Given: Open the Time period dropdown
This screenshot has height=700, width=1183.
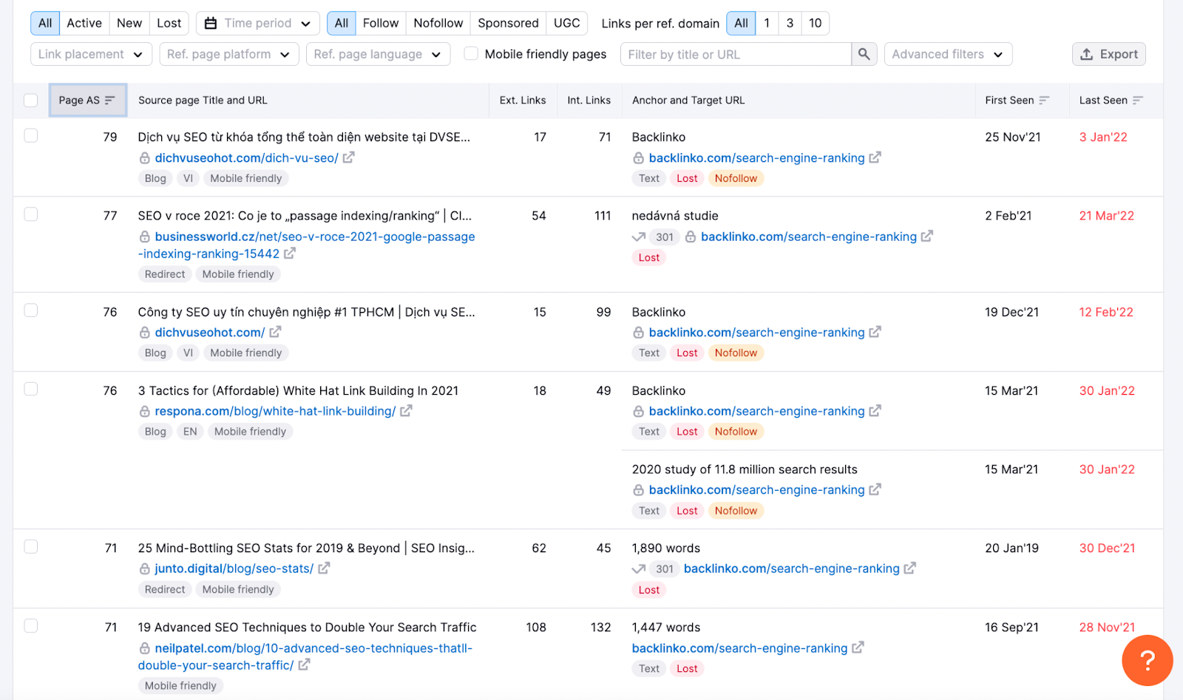Looking at the screenshot, I should click(x=257, y=23).
